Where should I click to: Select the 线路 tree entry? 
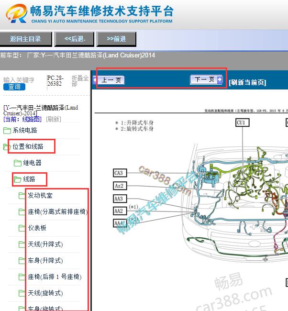point(29,179)
